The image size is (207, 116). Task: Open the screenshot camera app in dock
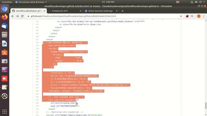tap(5, 61)
